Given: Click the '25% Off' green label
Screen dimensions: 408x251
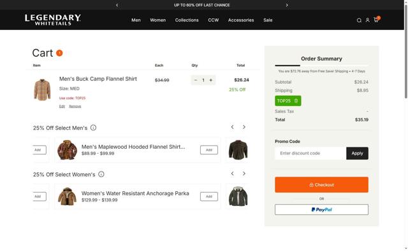Looking at the screenshot, I should tap(237, 90).
